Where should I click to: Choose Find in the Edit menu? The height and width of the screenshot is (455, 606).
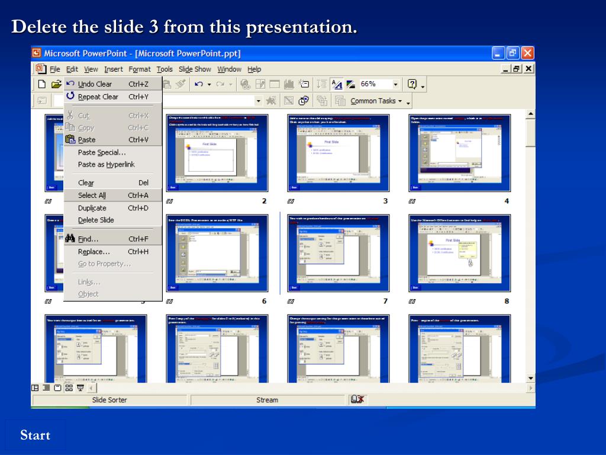point(113,239)
